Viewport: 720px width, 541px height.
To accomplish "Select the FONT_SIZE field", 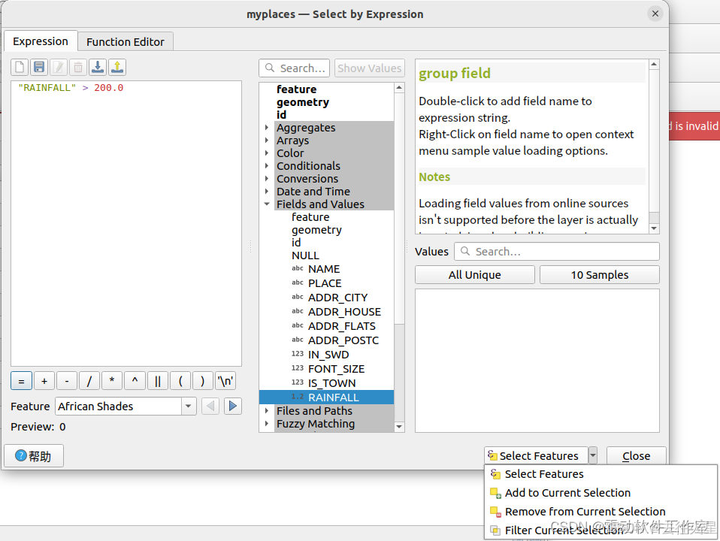I will coord(336,368).
